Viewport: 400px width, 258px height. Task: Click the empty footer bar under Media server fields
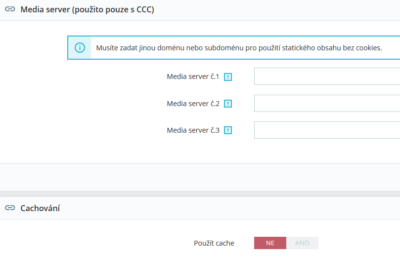(200, 177)
